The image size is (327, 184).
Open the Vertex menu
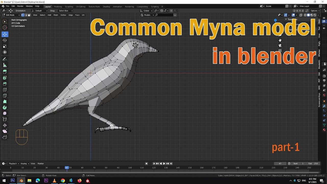pyautogui.click(x=63, y=15)
